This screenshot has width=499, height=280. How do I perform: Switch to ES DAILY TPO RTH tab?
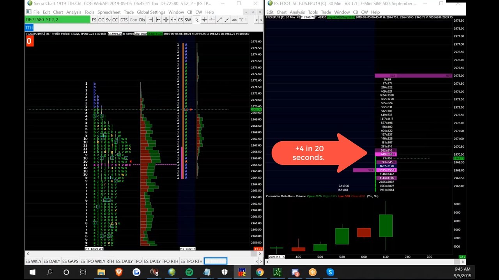[161, 261]
